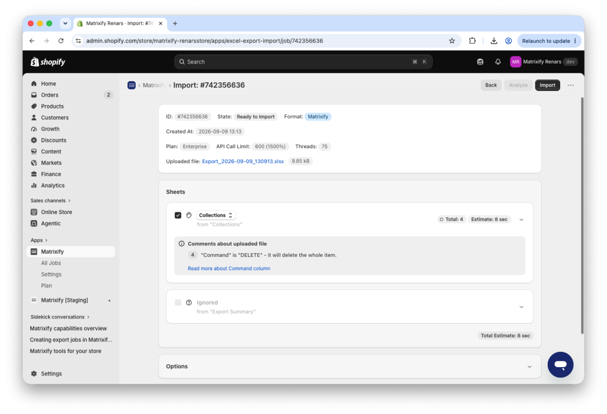Image resolution: width=607 pixels, height=414 pixels.
Task: Click the Growth gauge icon
Action: coord(34,129)
